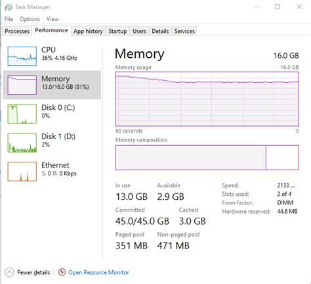Maximize the Task Manager window
311x284 pixels.
tap(278, 7)
